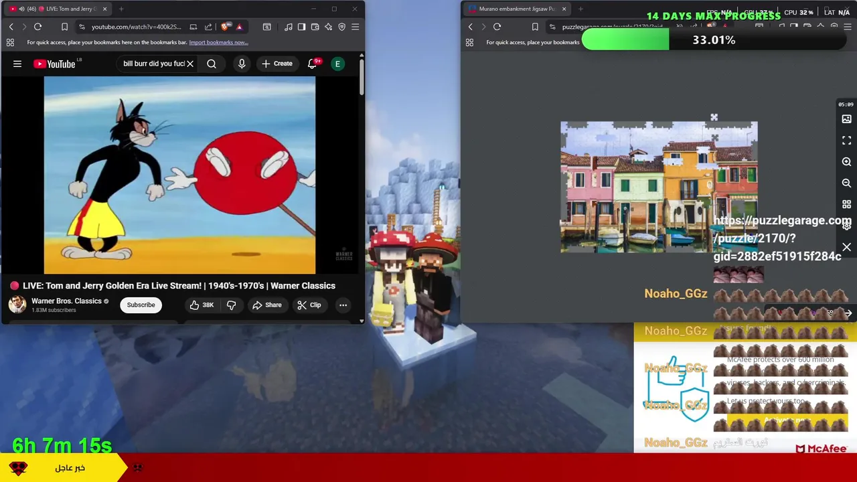Zoom in on the puzzle
This screenshot has width=857, height=482.
tap(846, 162)
